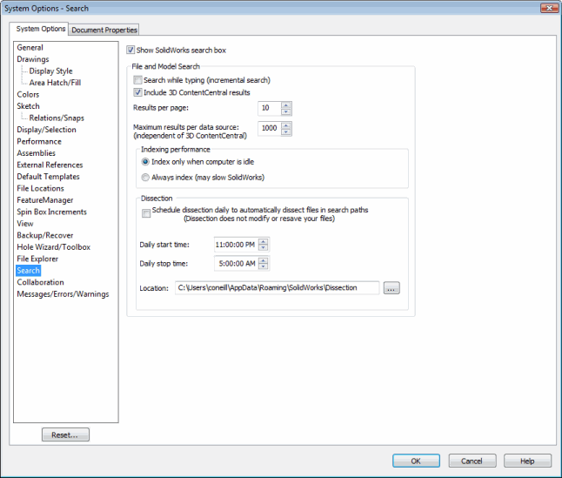Open File Explorer options category
Screen dimensions: 562x478
pos(37,259)
